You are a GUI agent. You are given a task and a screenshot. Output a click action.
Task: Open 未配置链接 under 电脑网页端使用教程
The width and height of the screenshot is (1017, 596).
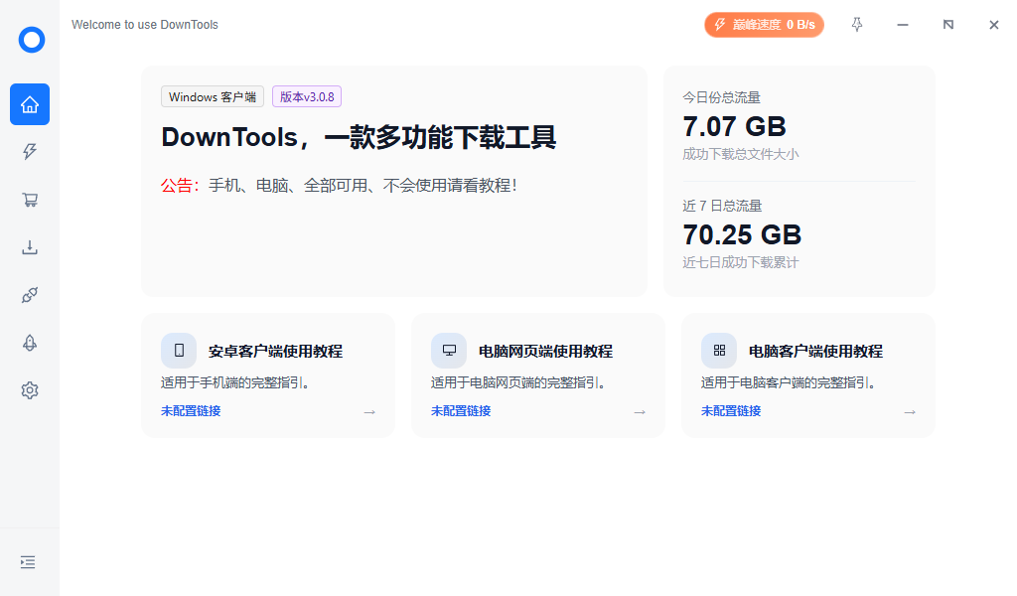[461, 411]
